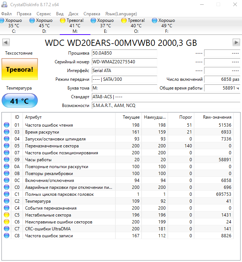This screenshot has height=262, width=242.
Task: Go to next disk with right arrow
Action: click(x=236, y=43)
